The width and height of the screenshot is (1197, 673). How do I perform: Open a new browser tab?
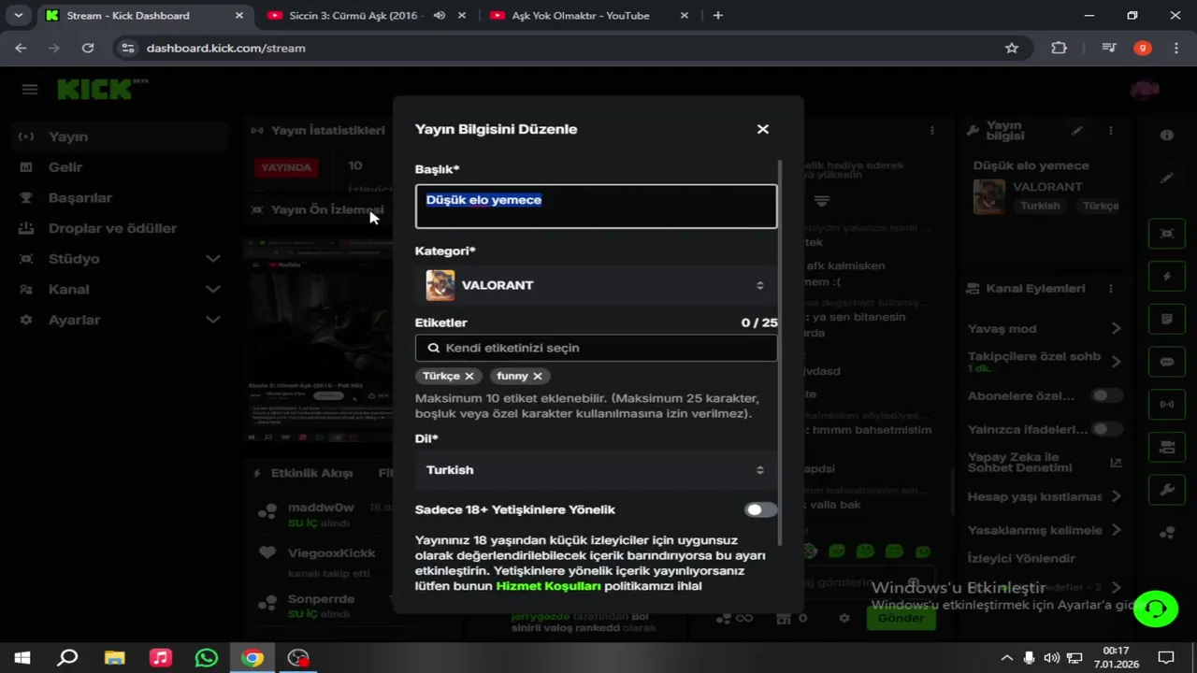pos(718,15)
